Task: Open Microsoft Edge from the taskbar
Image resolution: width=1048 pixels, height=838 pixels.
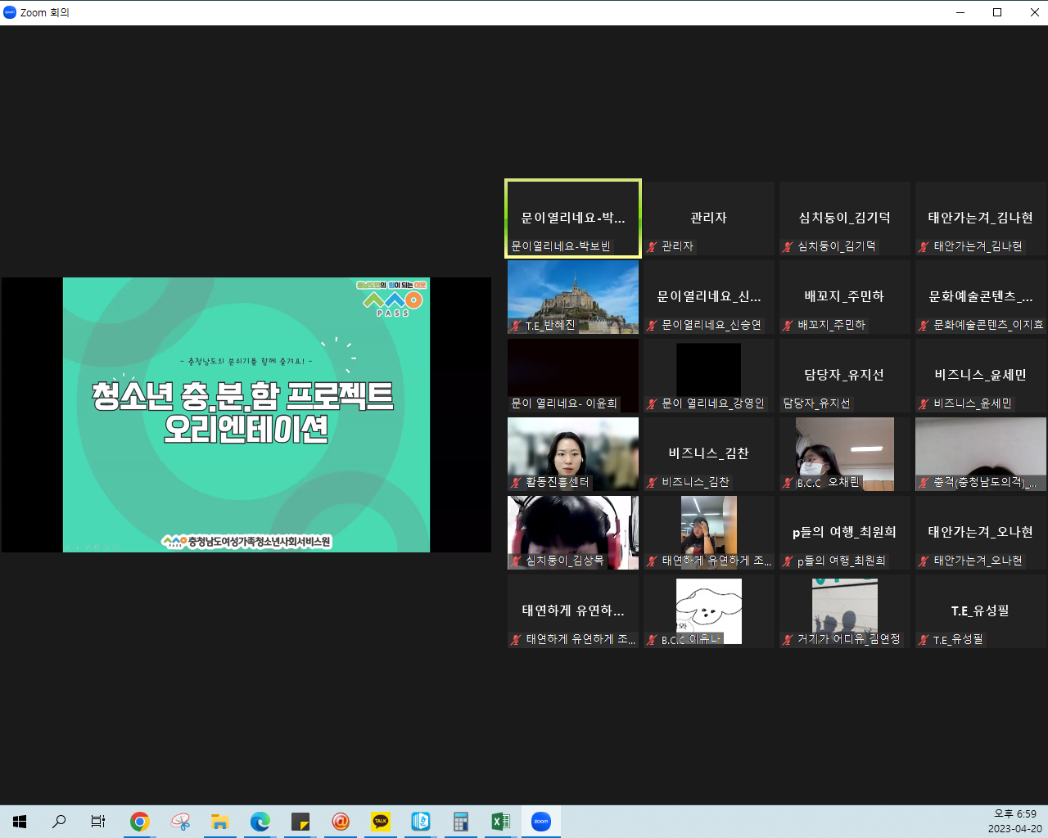Action: tap(260, 822)
